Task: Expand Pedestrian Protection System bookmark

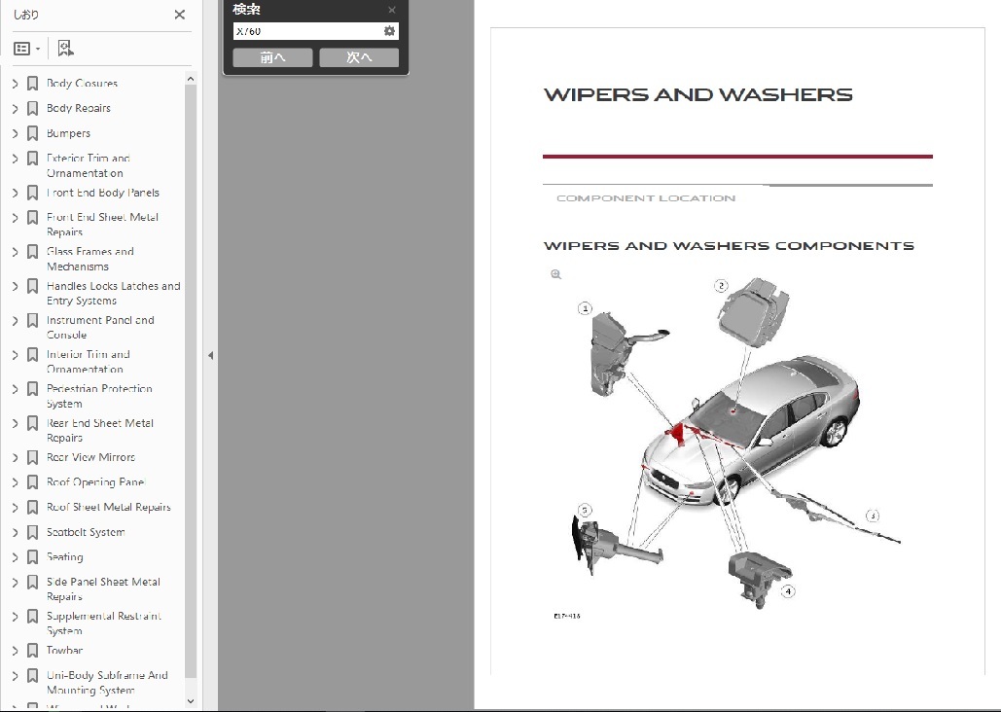Action: [x=16, y=389]
